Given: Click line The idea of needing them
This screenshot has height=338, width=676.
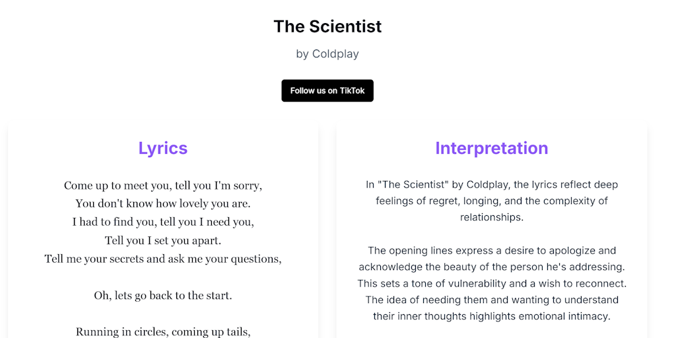Looking at the screenshot, I should tap(491, 300).
